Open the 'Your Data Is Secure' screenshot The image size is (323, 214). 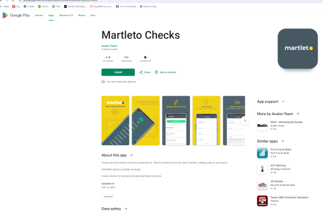tap(115, 120)
